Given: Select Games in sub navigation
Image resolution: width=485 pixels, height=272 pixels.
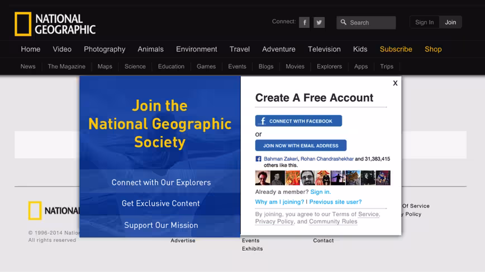Looking at the screenshot, I should click(206, 67).
